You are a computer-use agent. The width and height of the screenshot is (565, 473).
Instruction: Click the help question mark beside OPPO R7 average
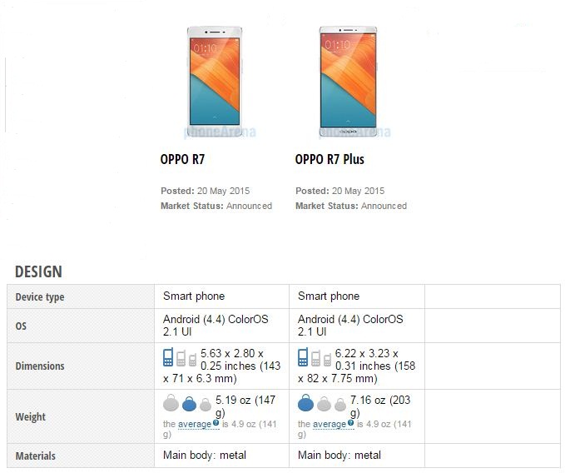click(x=216, y=422)
